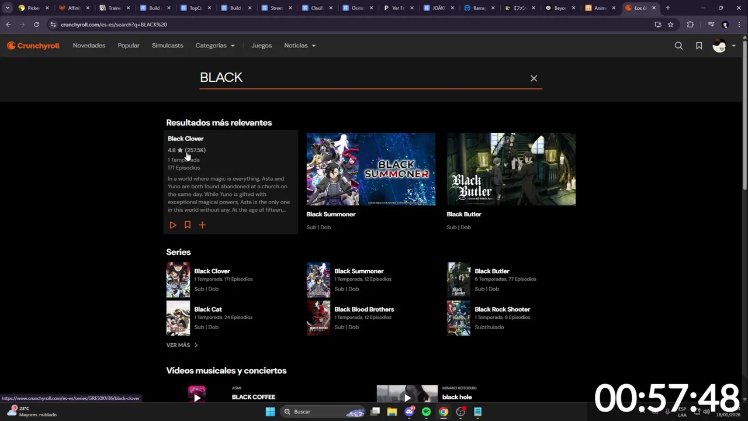Add Black Clover to a custom list with plus
Viewport: 748px width, 421px height.
[202, 225]
